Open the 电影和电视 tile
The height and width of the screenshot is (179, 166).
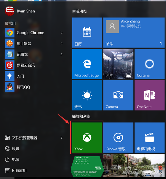(149, 137)
